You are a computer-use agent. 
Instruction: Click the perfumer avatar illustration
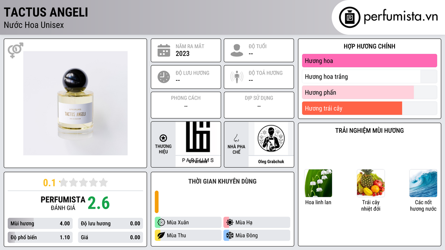pyautogui.click(x=271, y=138)
